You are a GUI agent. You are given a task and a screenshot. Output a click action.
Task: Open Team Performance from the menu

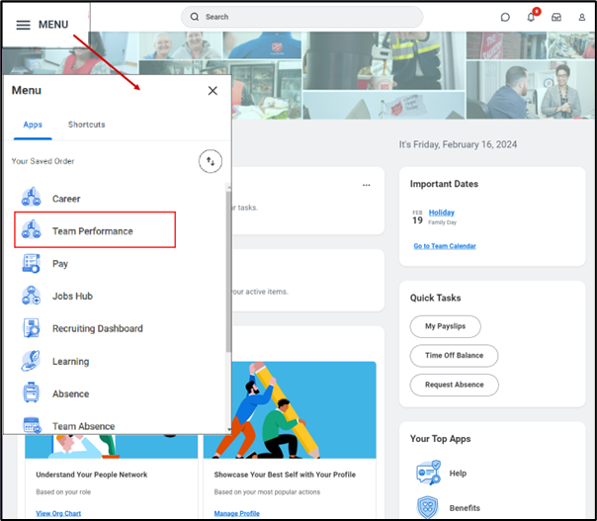[x=93, y=231]
